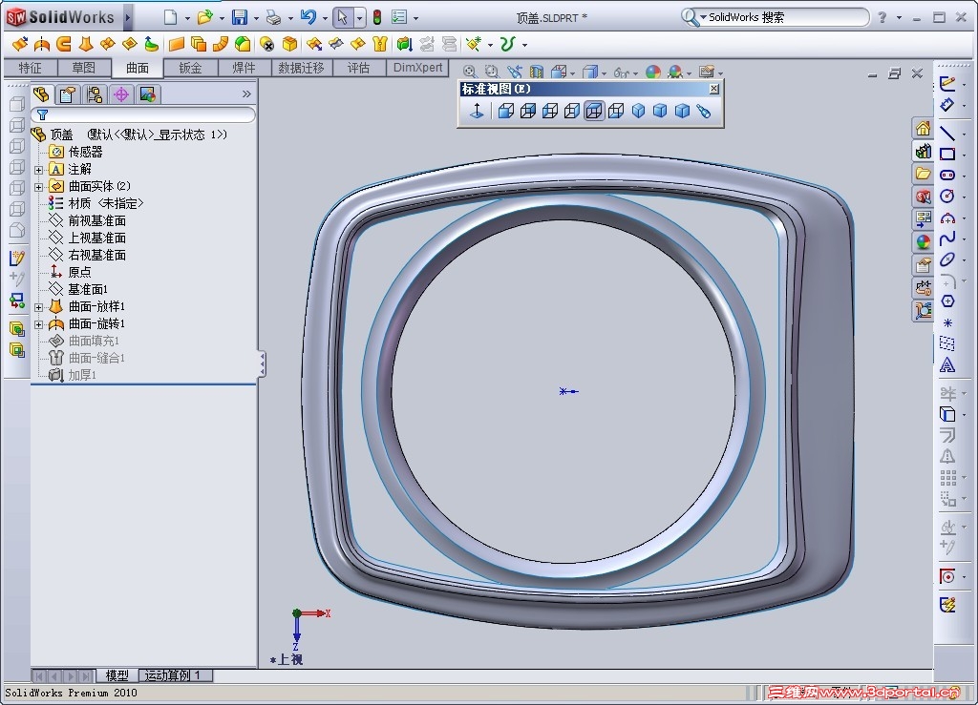Switch to the DimXpert tab

tap(417, 68)
